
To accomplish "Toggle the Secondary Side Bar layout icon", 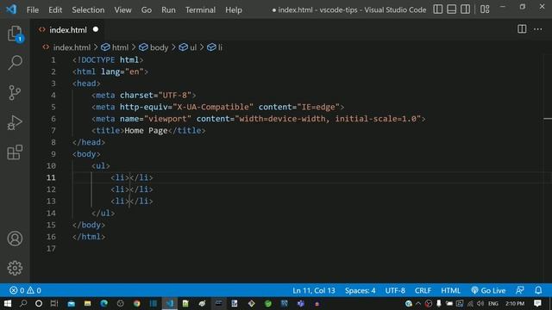I will [465, 9].
